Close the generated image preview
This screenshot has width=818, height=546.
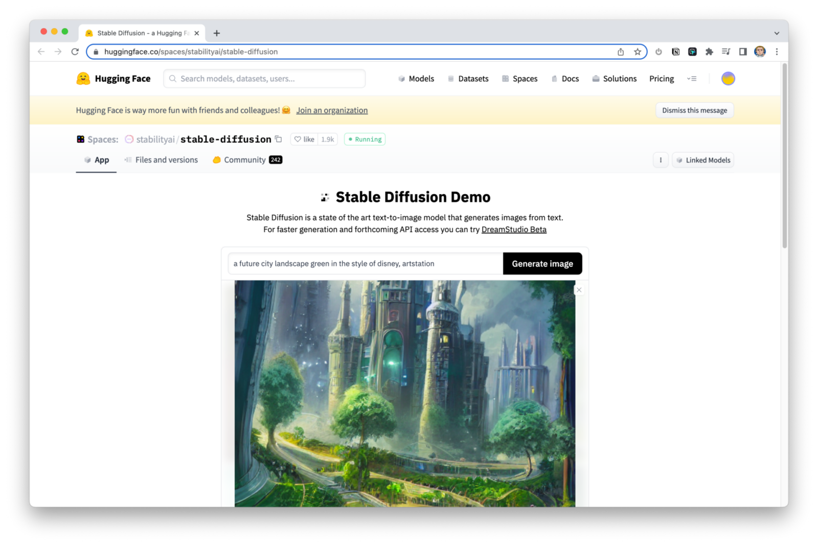579,290
